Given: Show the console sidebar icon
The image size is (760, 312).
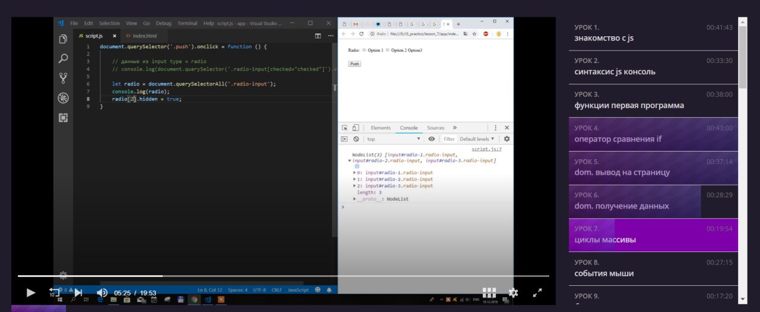Looking at the screenshot, I should click(x=344, y=139).
